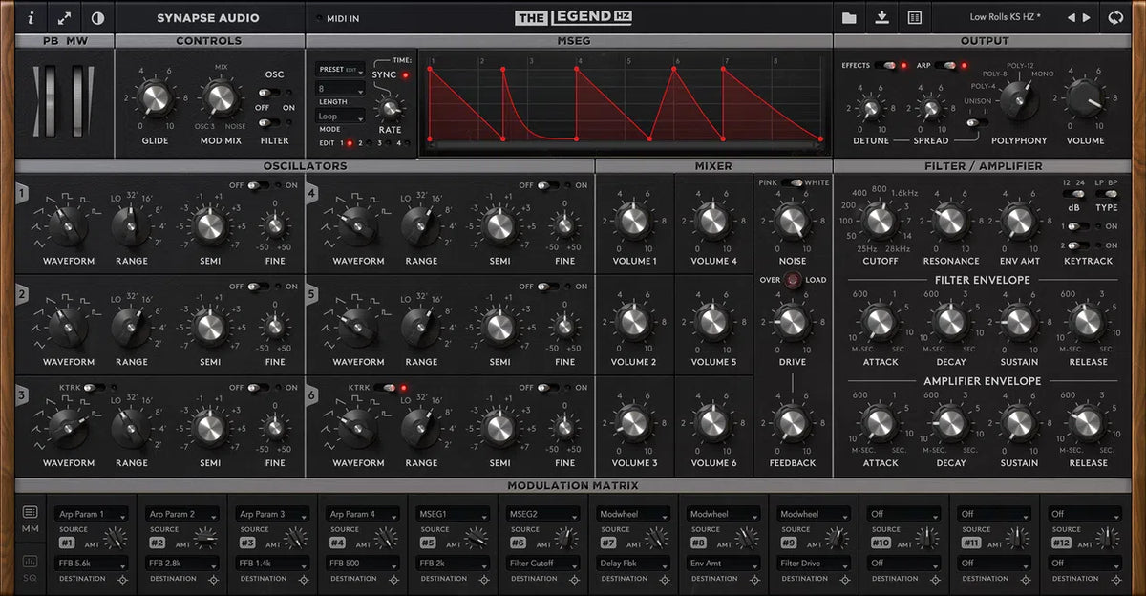
Task: Click the download/save preset icon
Action: coord(881,16)
